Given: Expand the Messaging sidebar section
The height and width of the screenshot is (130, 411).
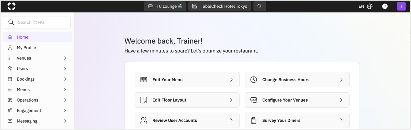Looking at the screenshot, I should [37, 121].
